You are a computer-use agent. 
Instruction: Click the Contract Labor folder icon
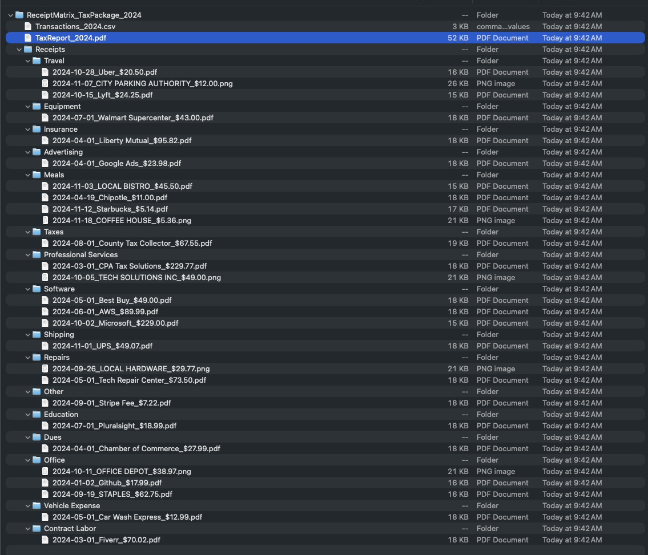point(37,528)
